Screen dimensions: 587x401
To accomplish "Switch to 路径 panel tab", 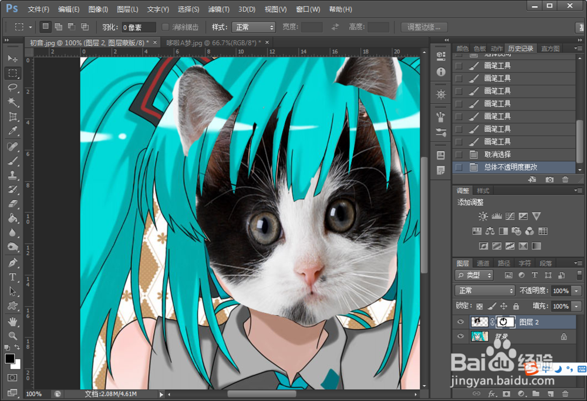I will click(x=504, y=263).
